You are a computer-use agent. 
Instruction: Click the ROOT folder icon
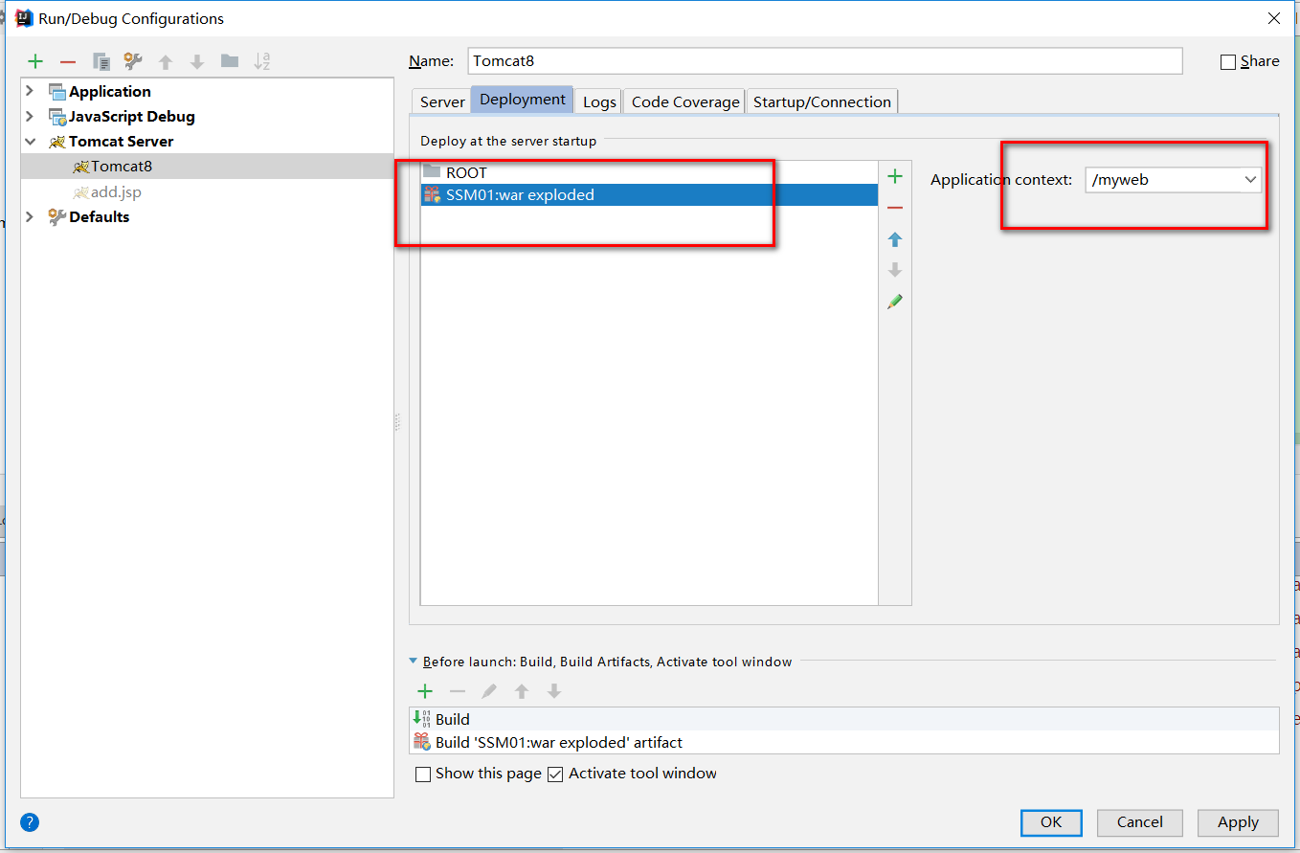point(432,172)
